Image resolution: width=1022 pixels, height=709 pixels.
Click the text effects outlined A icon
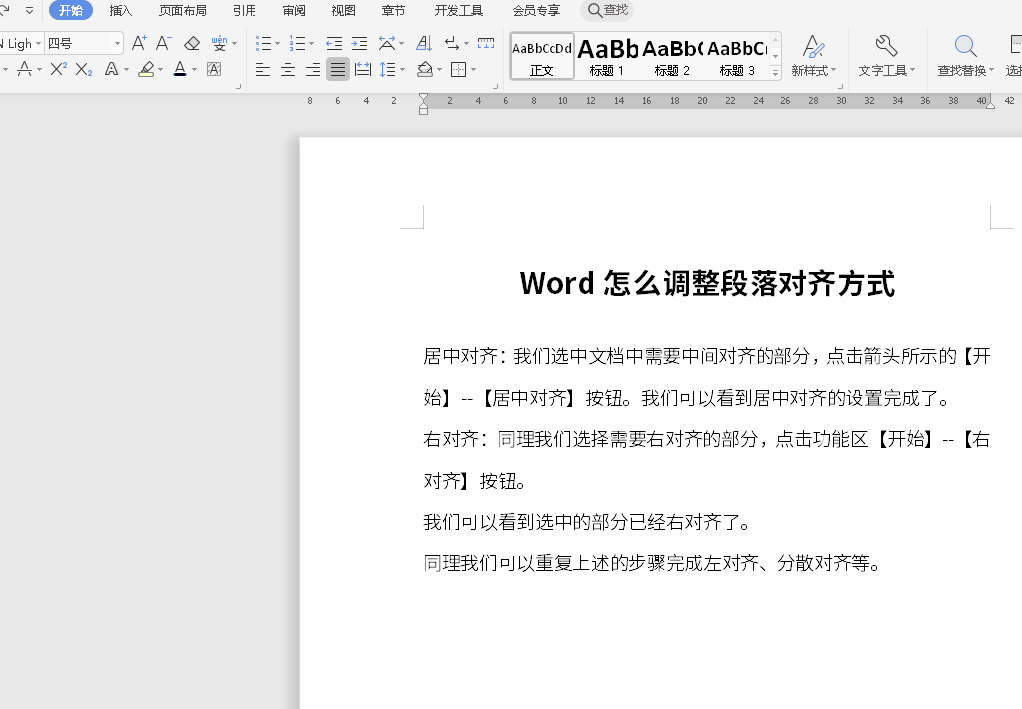[x=112, y=69]
